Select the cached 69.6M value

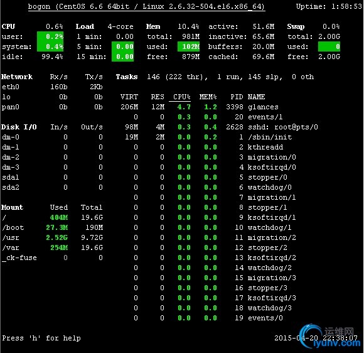[x=264, y=57]
